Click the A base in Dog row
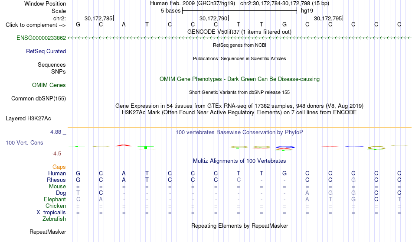Screen dimensions: 412x242 (x=307, y=193)
